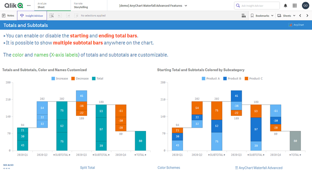Image resolution: width=312 pixels, height=175 pixels.
Task: Click the Qlik logo
Action: 13,5
